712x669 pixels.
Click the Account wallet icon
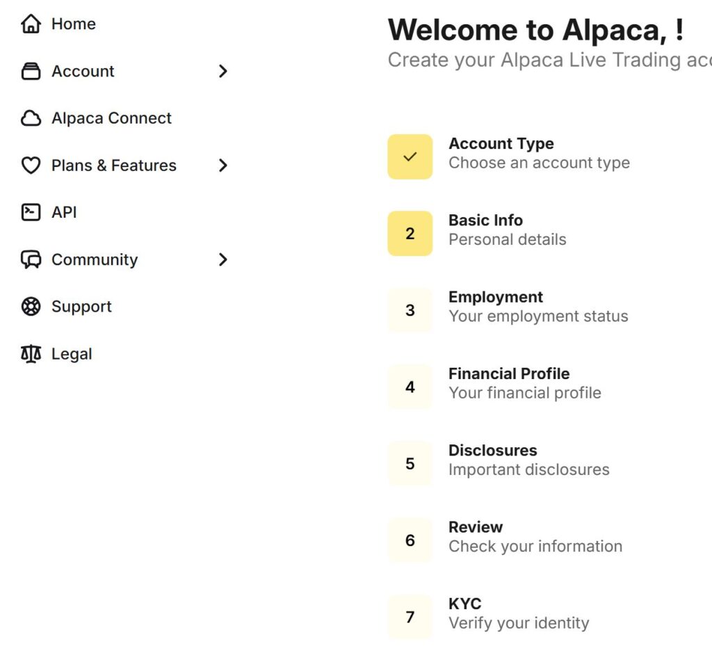point(31,71)
